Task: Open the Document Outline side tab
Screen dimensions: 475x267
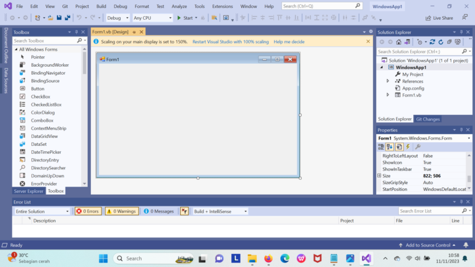Action: (x=6, y=45)
